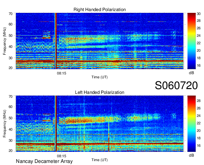Click the 30 MHz tick label of the Left Handed plot
The height and width of the screenshot is (165, 204).
[x=10, y=140]
